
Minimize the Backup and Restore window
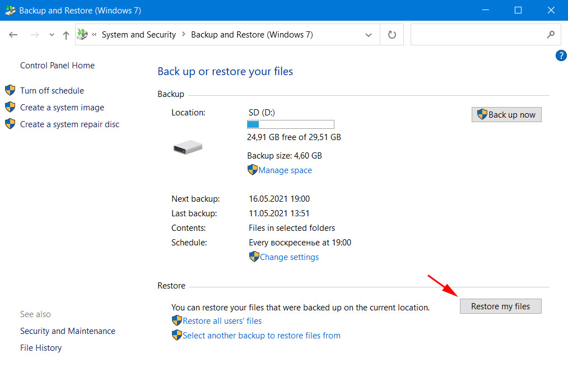[486, 10]
